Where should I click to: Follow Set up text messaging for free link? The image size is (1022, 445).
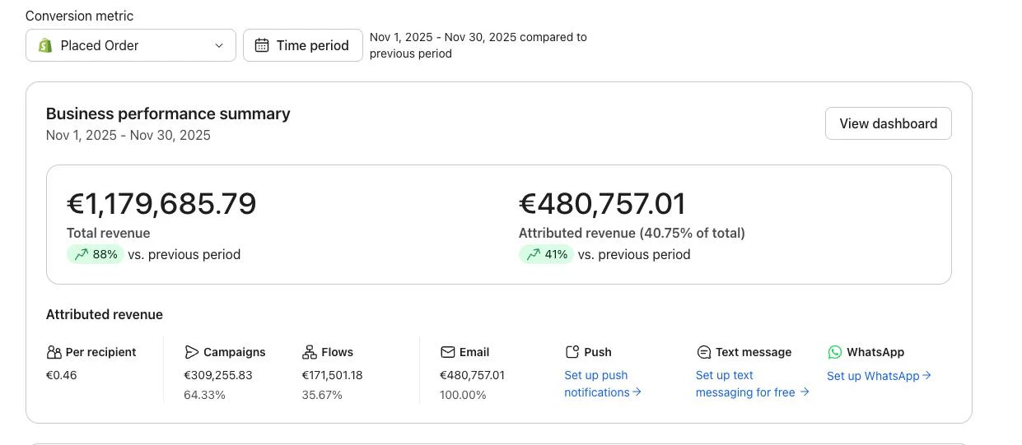(752, 383)
